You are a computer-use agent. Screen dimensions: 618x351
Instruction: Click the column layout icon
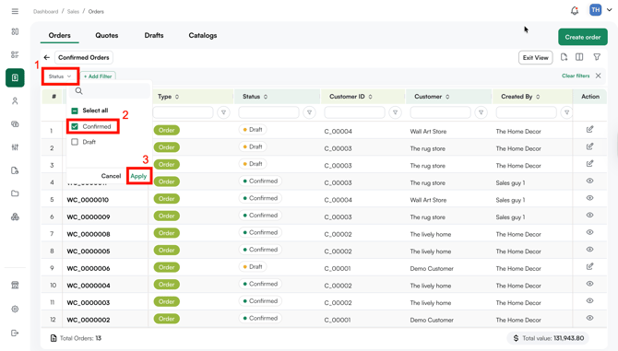[x=579, y=57]
